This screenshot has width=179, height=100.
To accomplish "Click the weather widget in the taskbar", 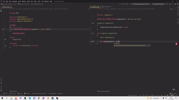I will [153, 98].
